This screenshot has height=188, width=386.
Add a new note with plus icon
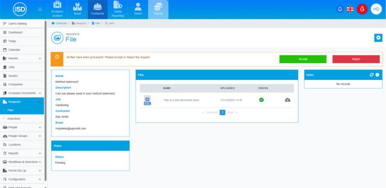pos(377,75)
